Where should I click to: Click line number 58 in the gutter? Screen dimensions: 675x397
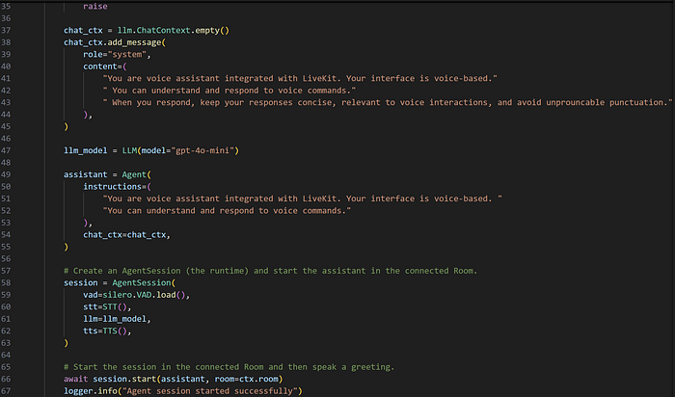click(6, 283)
